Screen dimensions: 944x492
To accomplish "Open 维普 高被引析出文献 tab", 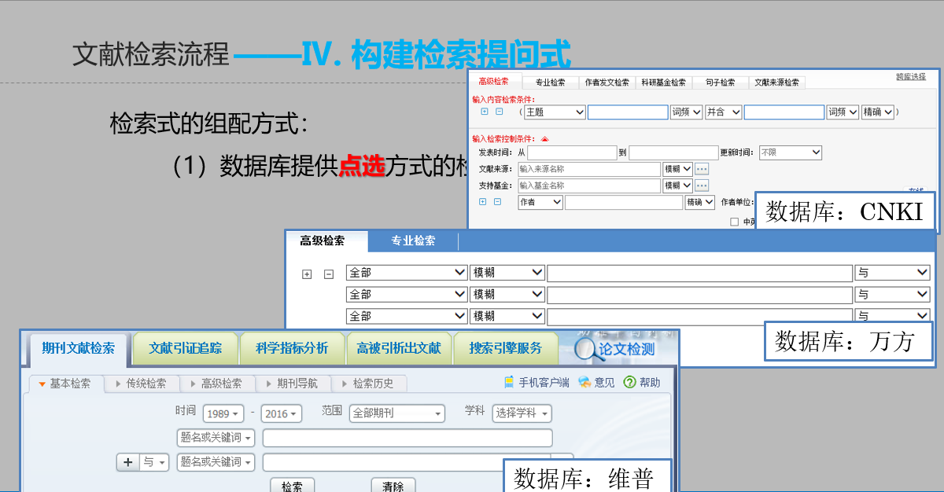I will (x=399, y=348).
